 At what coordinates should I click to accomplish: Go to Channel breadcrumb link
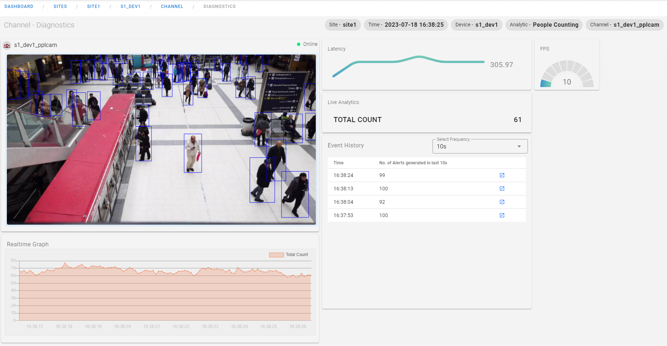click(172, 7)
